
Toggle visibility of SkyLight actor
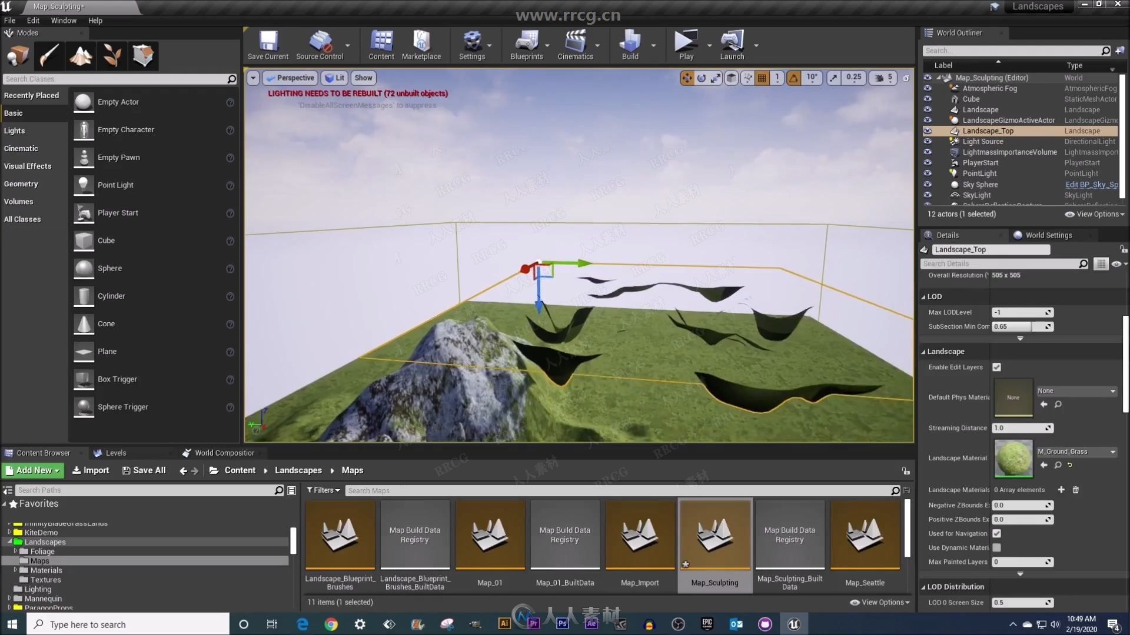[x=928, y=195]
